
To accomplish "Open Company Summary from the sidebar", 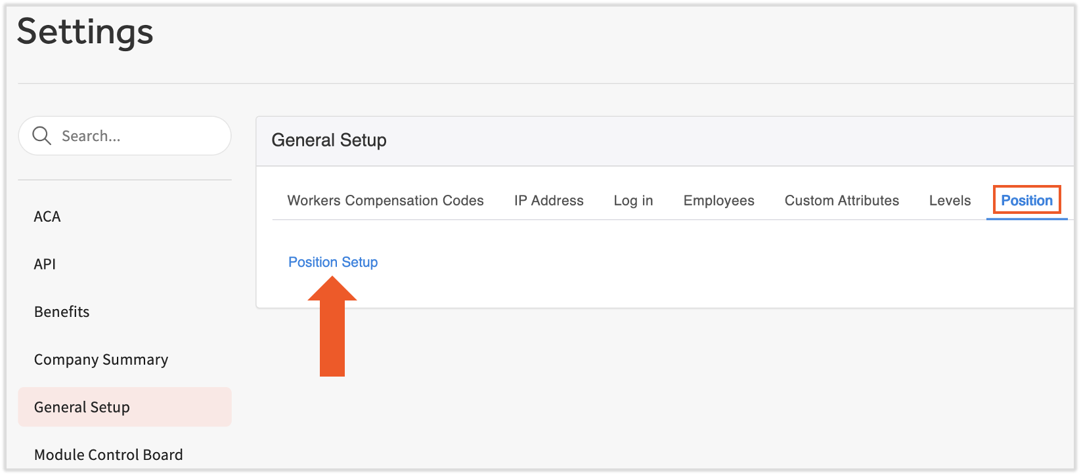I will pos(101,360).
